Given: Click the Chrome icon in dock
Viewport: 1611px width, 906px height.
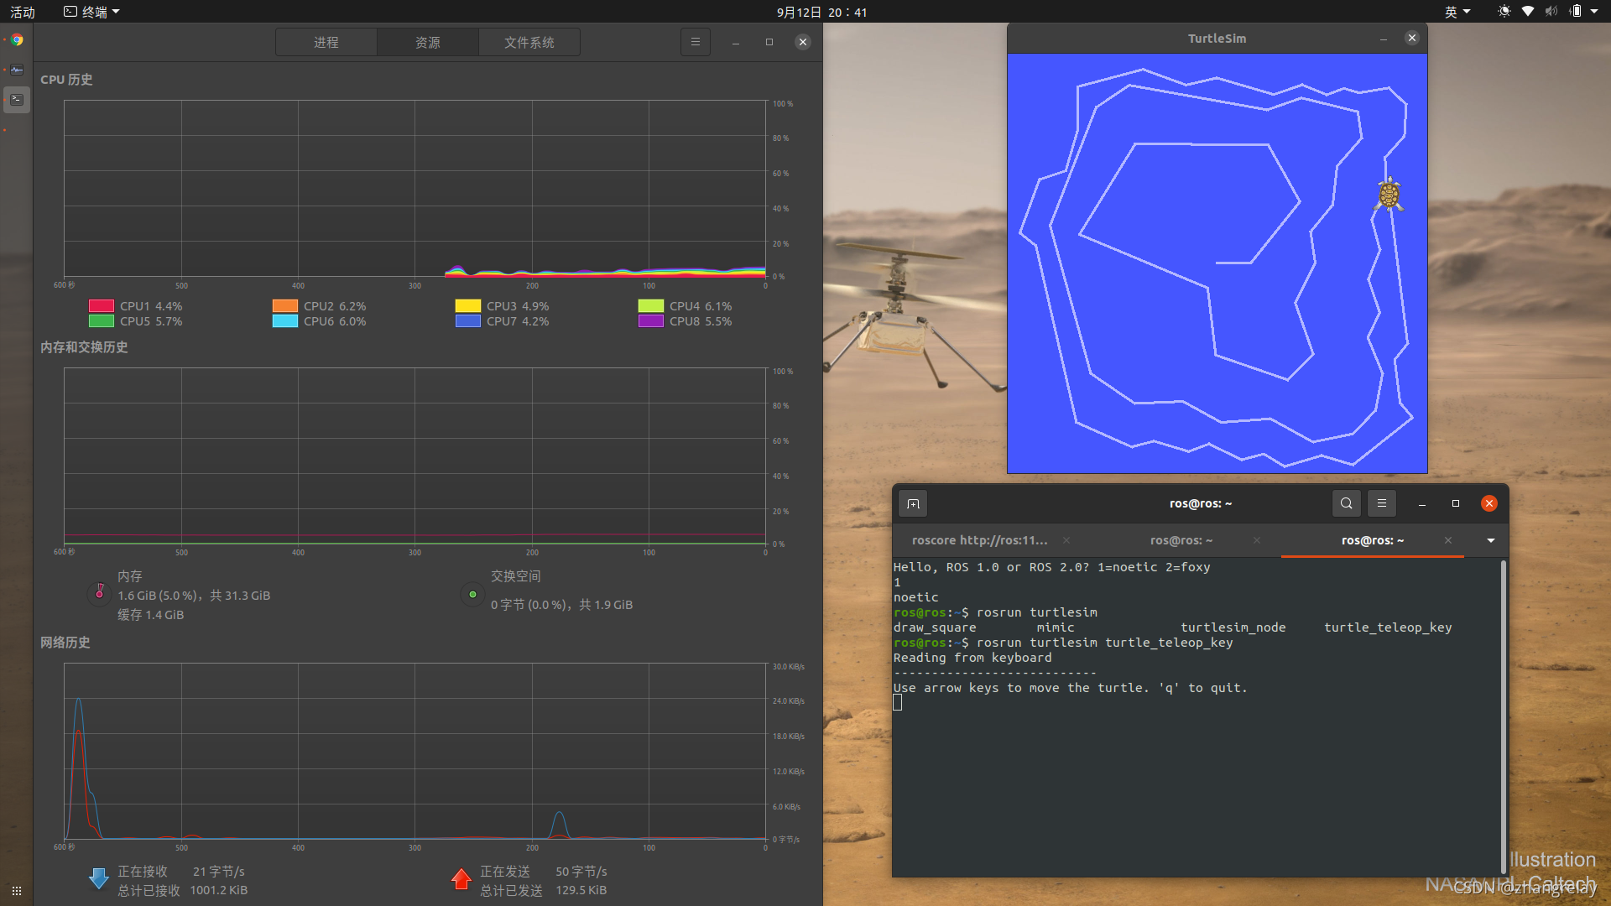Looking at the screenshot, I should [17, 39].
